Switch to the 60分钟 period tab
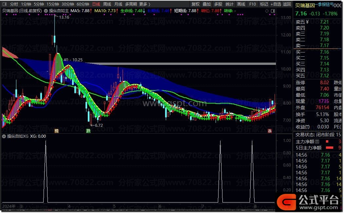344x213 pixels. click(83, 4)
